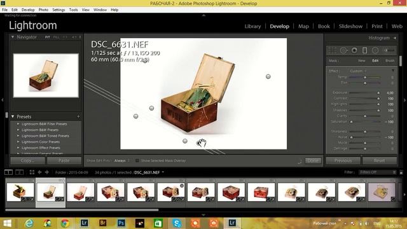Go back with filmstrip left arrow

click(39, 172)
